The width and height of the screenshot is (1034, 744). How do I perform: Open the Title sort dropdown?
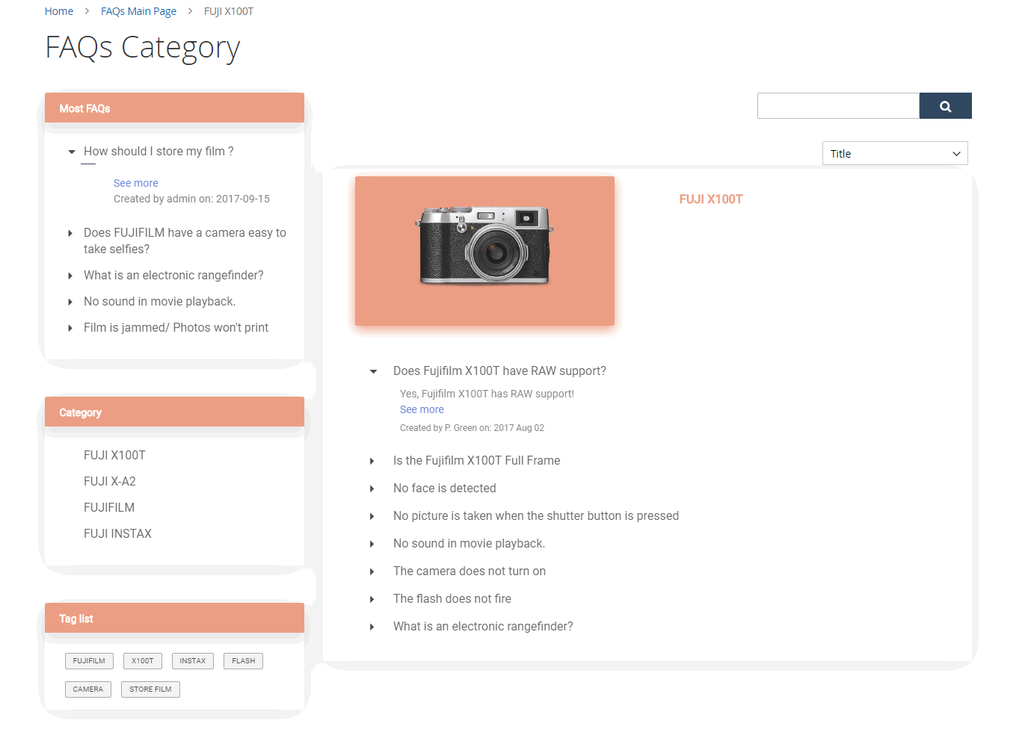[x=894, y=153]
